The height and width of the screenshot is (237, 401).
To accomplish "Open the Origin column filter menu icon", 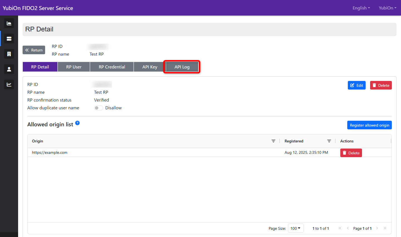I will pos(273,141).
